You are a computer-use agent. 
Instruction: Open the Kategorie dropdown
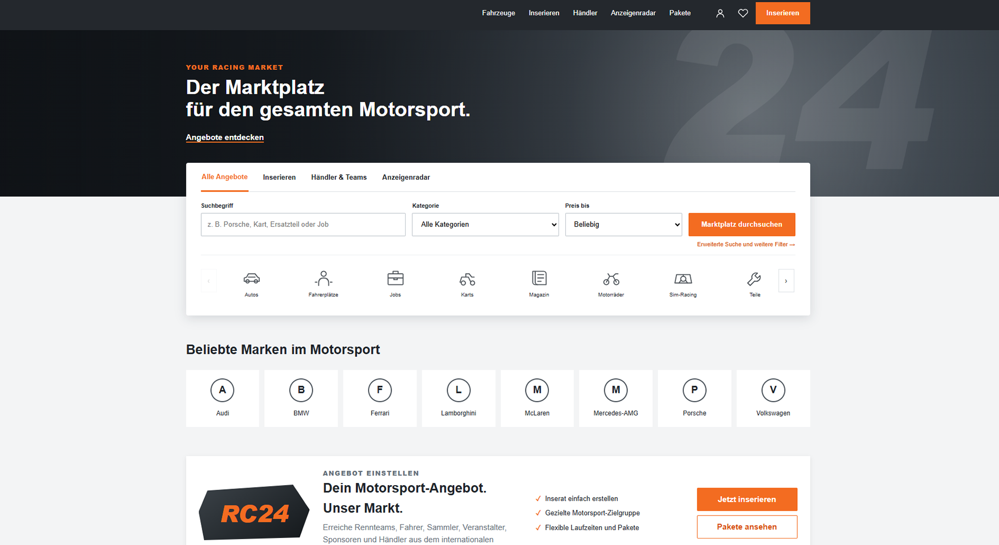486,225
